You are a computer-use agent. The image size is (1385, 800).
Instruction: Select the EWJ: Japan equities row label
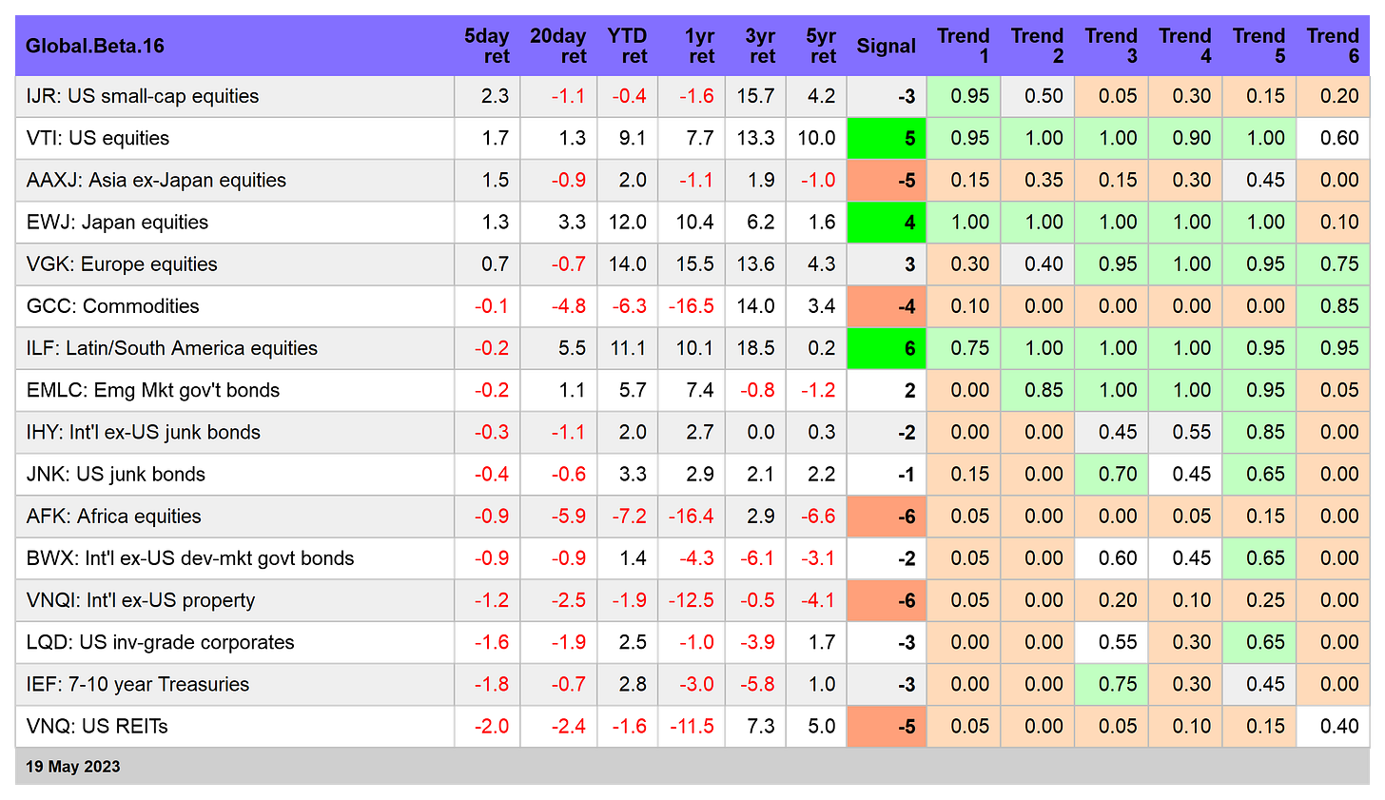tap(117, 222)
